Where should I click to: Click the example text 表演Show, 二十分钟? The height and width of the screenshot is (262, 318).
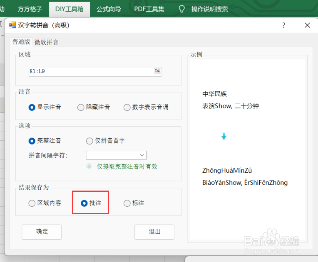coord(231,106)
